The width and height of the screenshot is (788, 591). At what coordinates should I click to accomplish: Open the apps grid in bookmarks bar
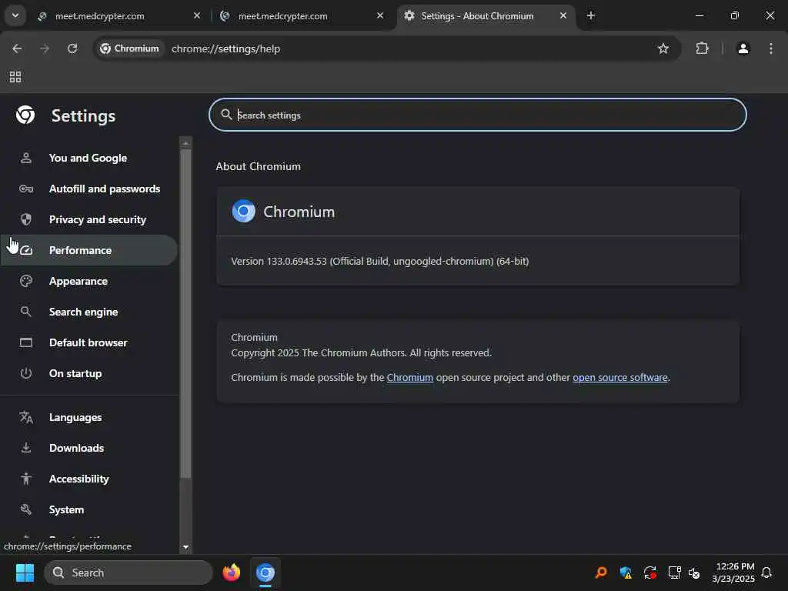(15, 77)
